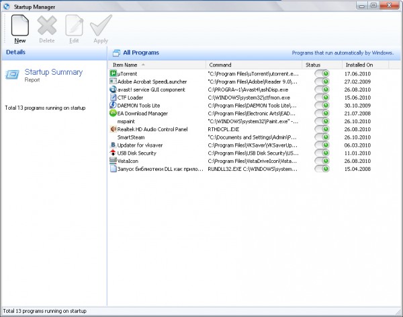Viewport: 403px width, 317px height.
Task: Click the Startup Summary report icon
Action: coord(12,75)
